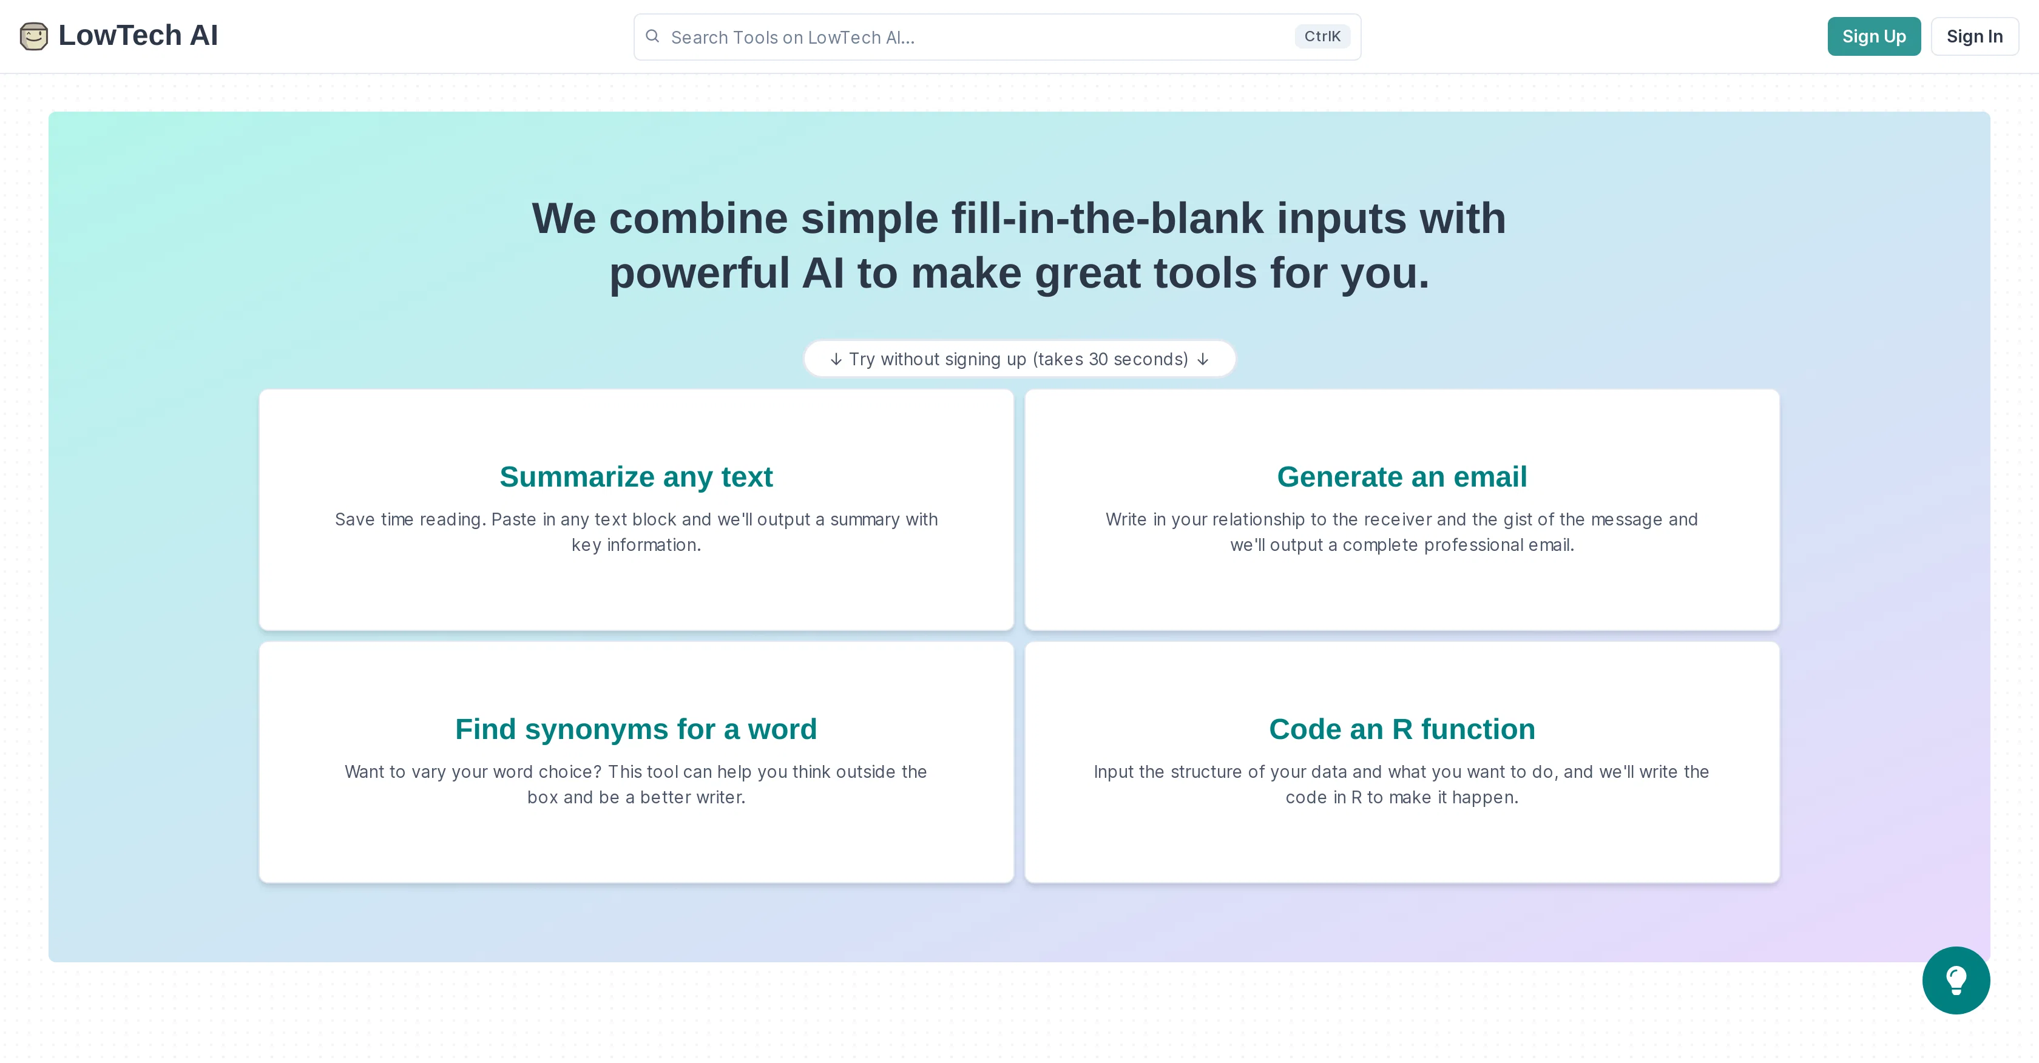The height and width of the screenshot is (1063, 2039).
Task: Click the Generate email card description
Action: pyautogui.click(x=1402, y=532)
